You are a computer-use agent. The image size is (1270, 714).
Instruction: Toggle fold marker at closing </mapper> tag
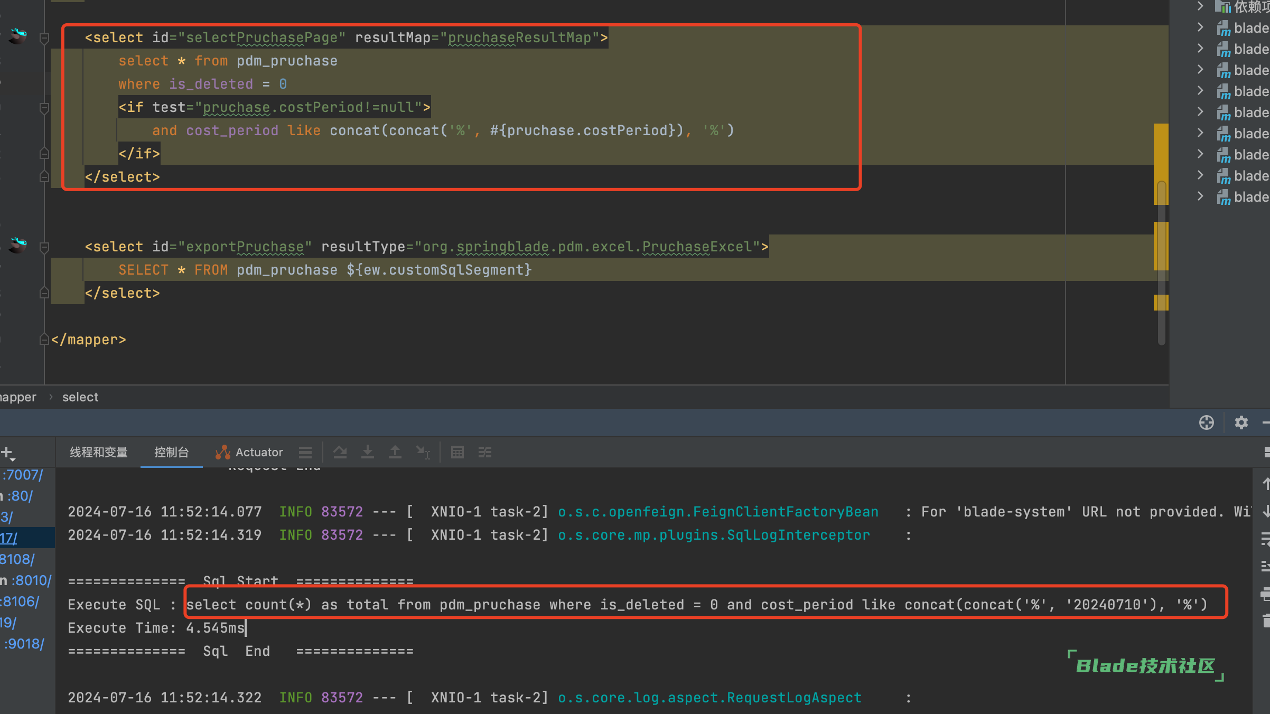44,340
